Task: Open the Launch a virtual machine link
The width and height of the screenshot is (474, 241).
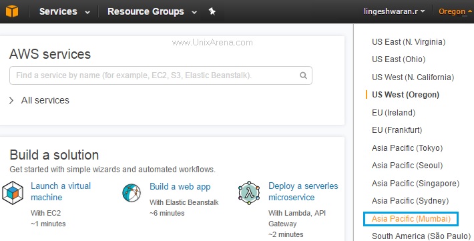Action: coord(61,192)
